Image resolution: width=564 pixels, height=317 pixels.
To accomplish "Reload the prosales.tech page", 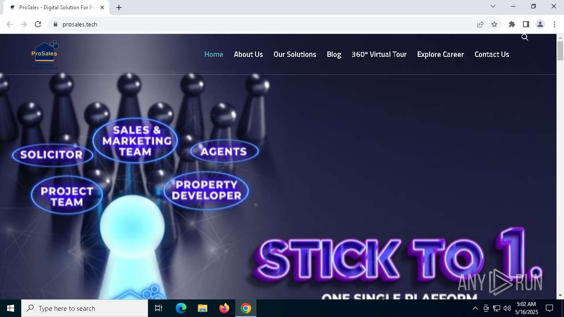I will 38,24.
